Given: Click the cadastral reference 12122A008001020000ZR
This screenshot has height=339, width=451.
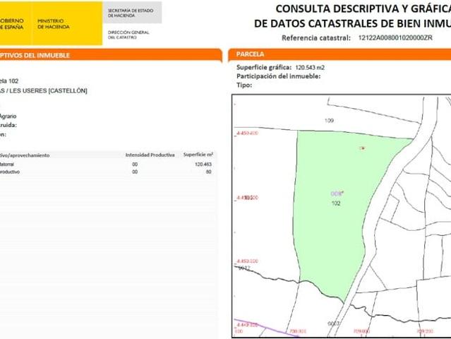Looking at the screenshot, I should tap(395, 37).
